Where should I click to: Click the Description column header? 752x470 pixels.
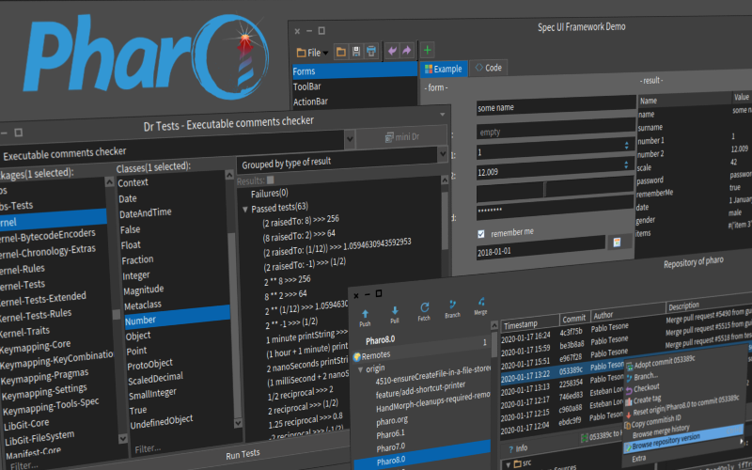(683, 306)
